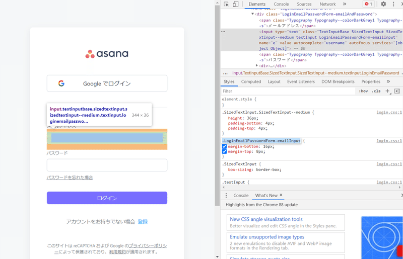Click the page vertical scrollbar down arrow
403x259 pixels.
pos(218,256)
